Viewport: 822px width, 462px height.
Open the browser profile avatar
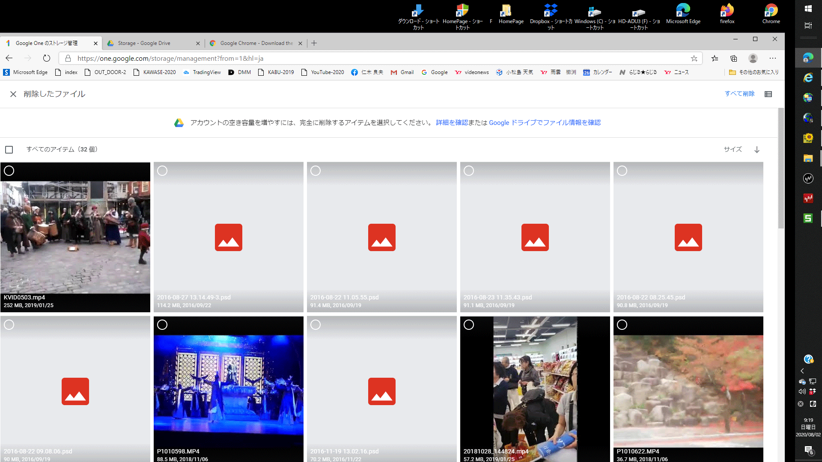point(753,58)
